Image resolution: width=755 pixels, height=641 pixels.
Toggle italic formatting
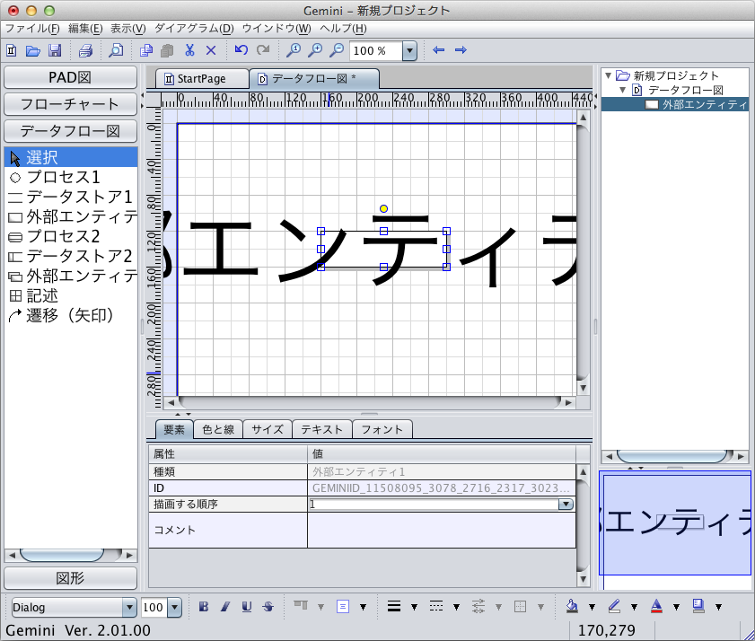(225, 607)
